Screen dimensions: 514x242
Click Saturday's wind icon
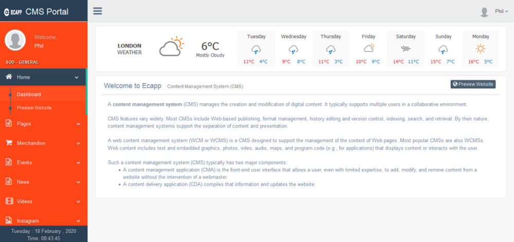(406, 49)
